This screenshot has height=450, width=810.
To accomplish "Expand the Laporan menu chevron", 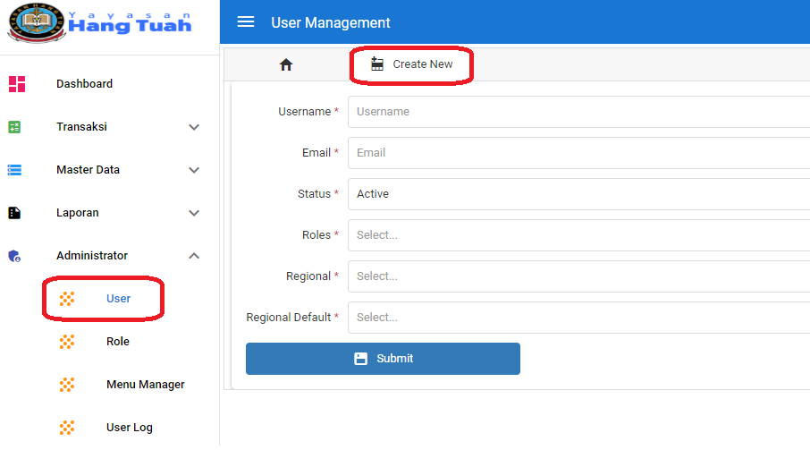I will [x=194, y=213].
